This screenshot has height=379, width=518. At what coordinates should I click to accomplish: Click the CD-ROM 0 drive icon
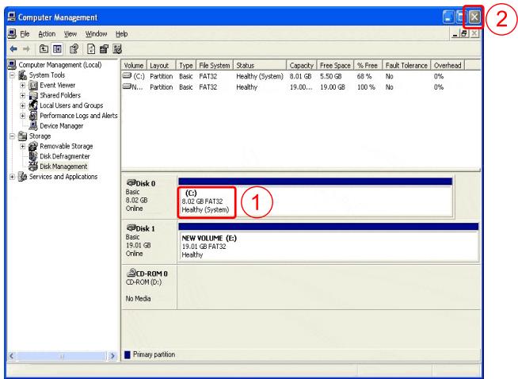pos(131,273)
